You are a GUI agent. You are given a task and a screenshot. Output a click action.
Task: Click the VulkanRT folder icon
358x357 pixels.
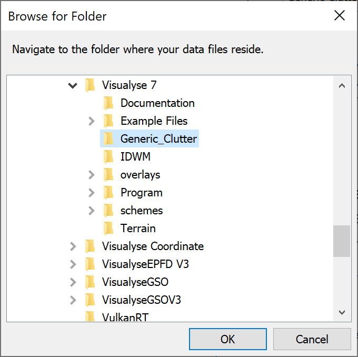click(90, 316)
